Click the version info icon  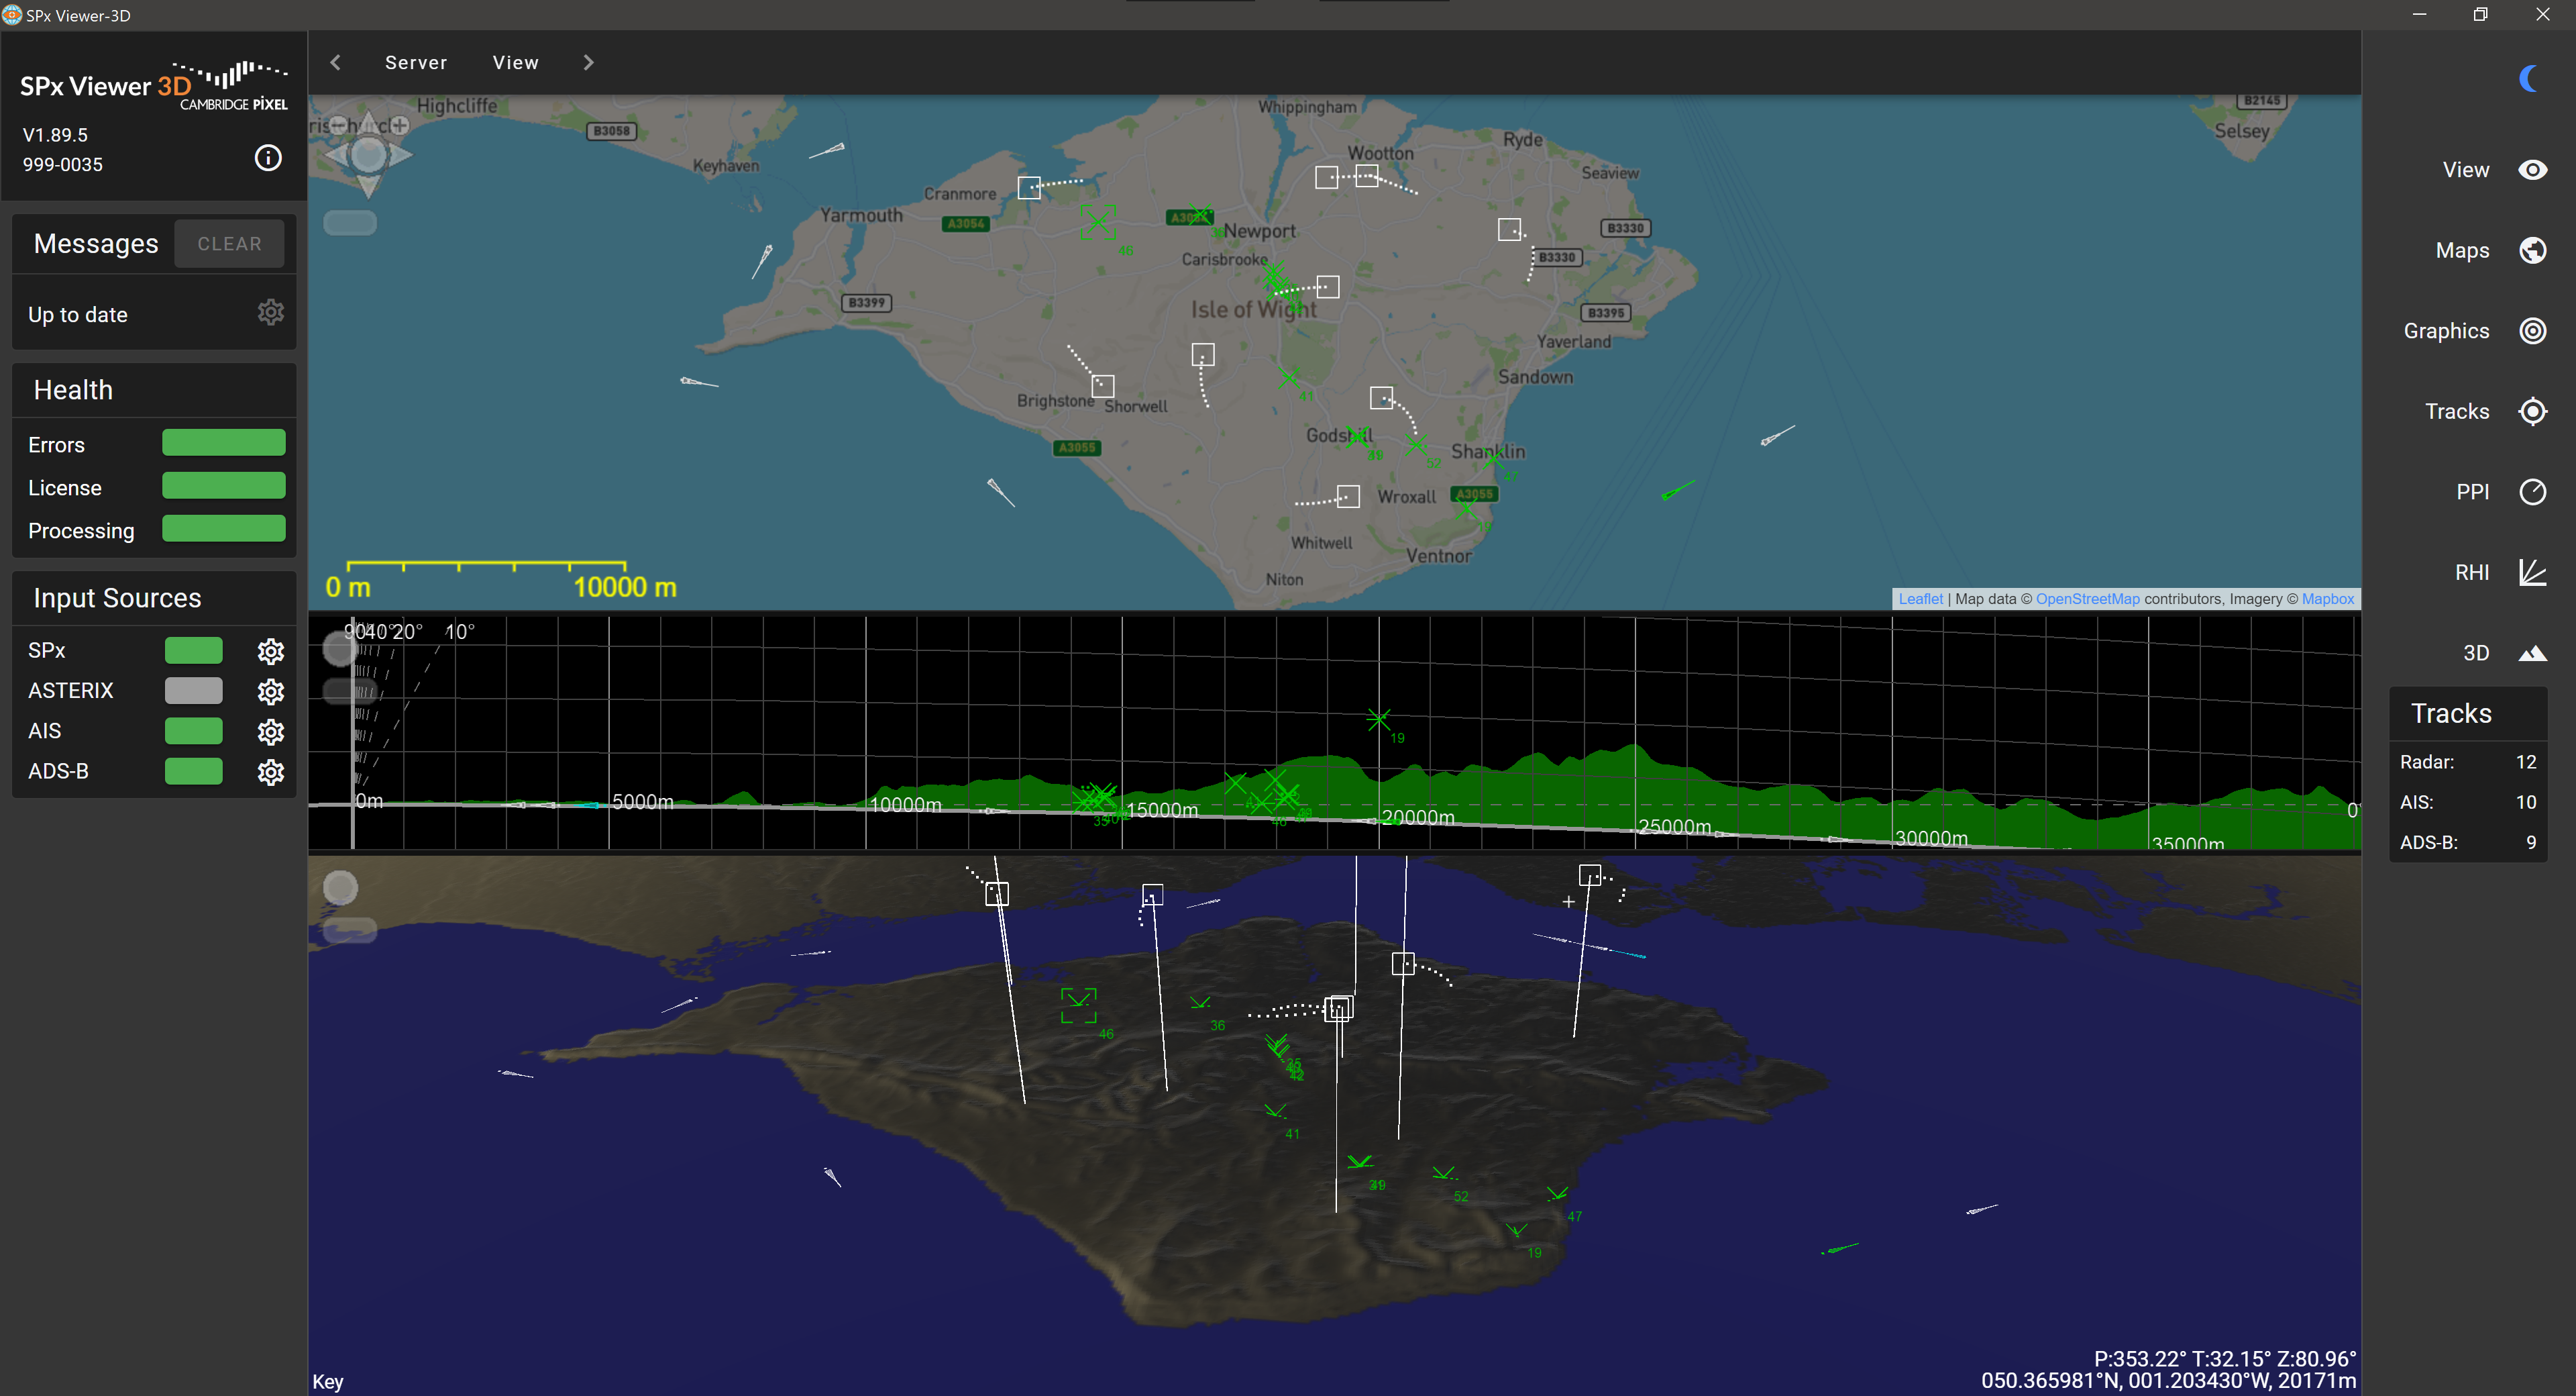pyautogui.click(x=267, y=157)
